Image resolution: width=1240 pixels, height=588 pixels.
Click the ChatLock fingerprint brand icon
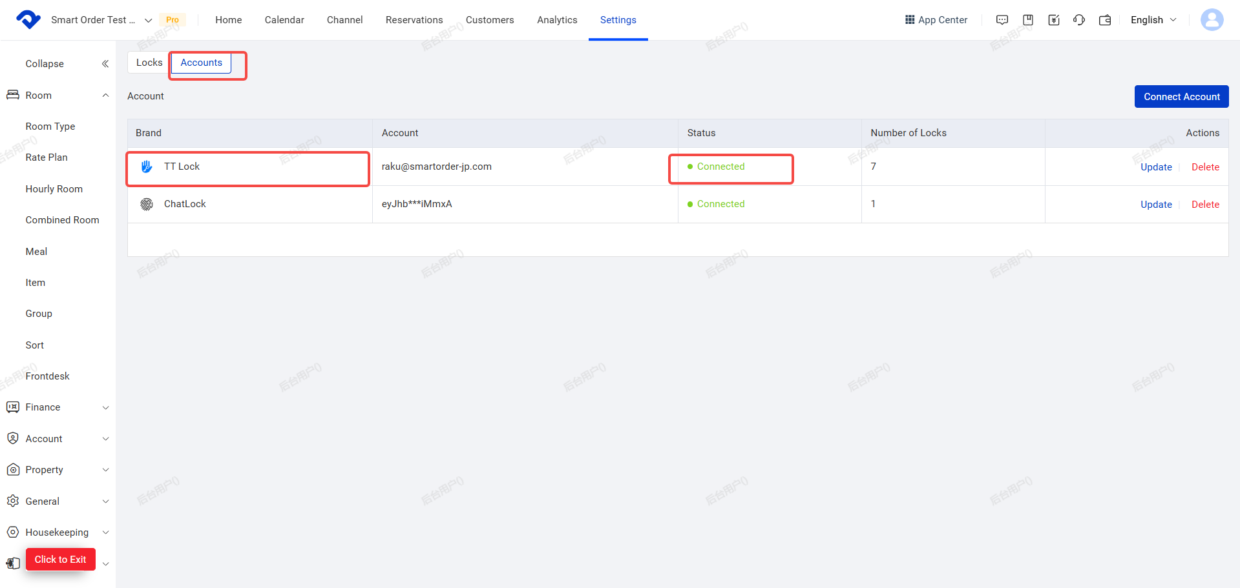pyautogui.click(x=147, y=204)
